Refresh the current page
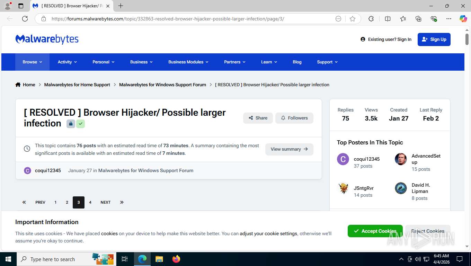This screenshot has height=266, width=471. point(25,19)
